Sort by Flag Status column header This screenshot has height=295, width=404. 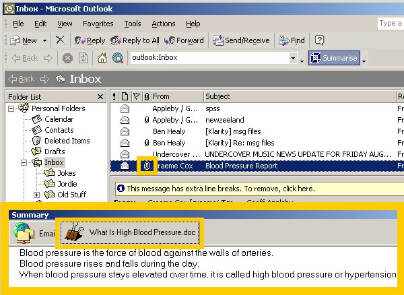(136, 96)
